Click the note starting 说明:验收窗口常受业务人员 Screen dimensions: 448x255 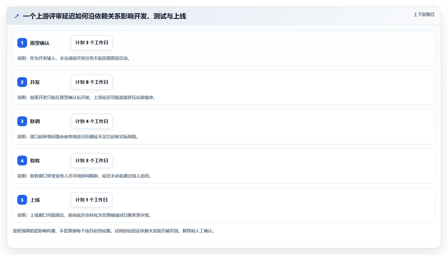coord(84,176)
